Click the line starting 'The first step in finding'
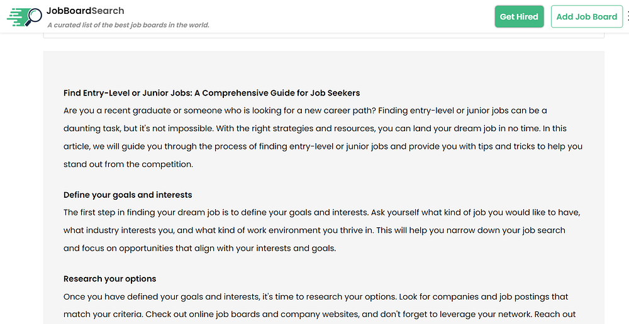 pos(321,212)
